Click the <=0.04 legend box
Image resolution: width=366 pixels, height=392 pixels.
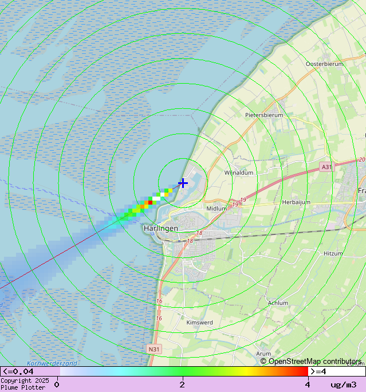[30, 371]
